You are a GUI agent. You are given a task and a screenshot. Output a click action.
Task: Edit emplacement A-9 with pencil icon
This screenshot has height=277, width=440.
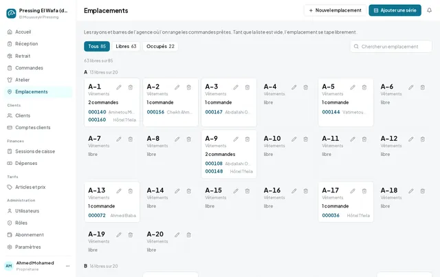coord(236,140)
